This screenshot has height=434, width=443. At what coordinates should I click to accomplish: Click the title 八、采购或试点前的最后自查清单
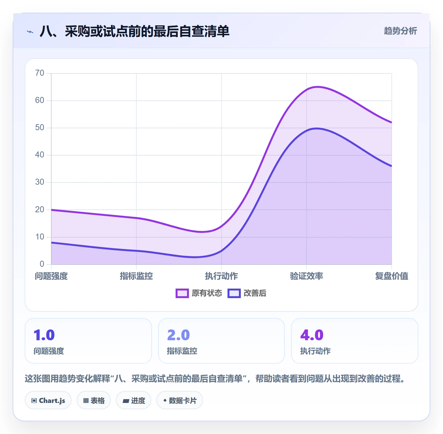point(134,31)
